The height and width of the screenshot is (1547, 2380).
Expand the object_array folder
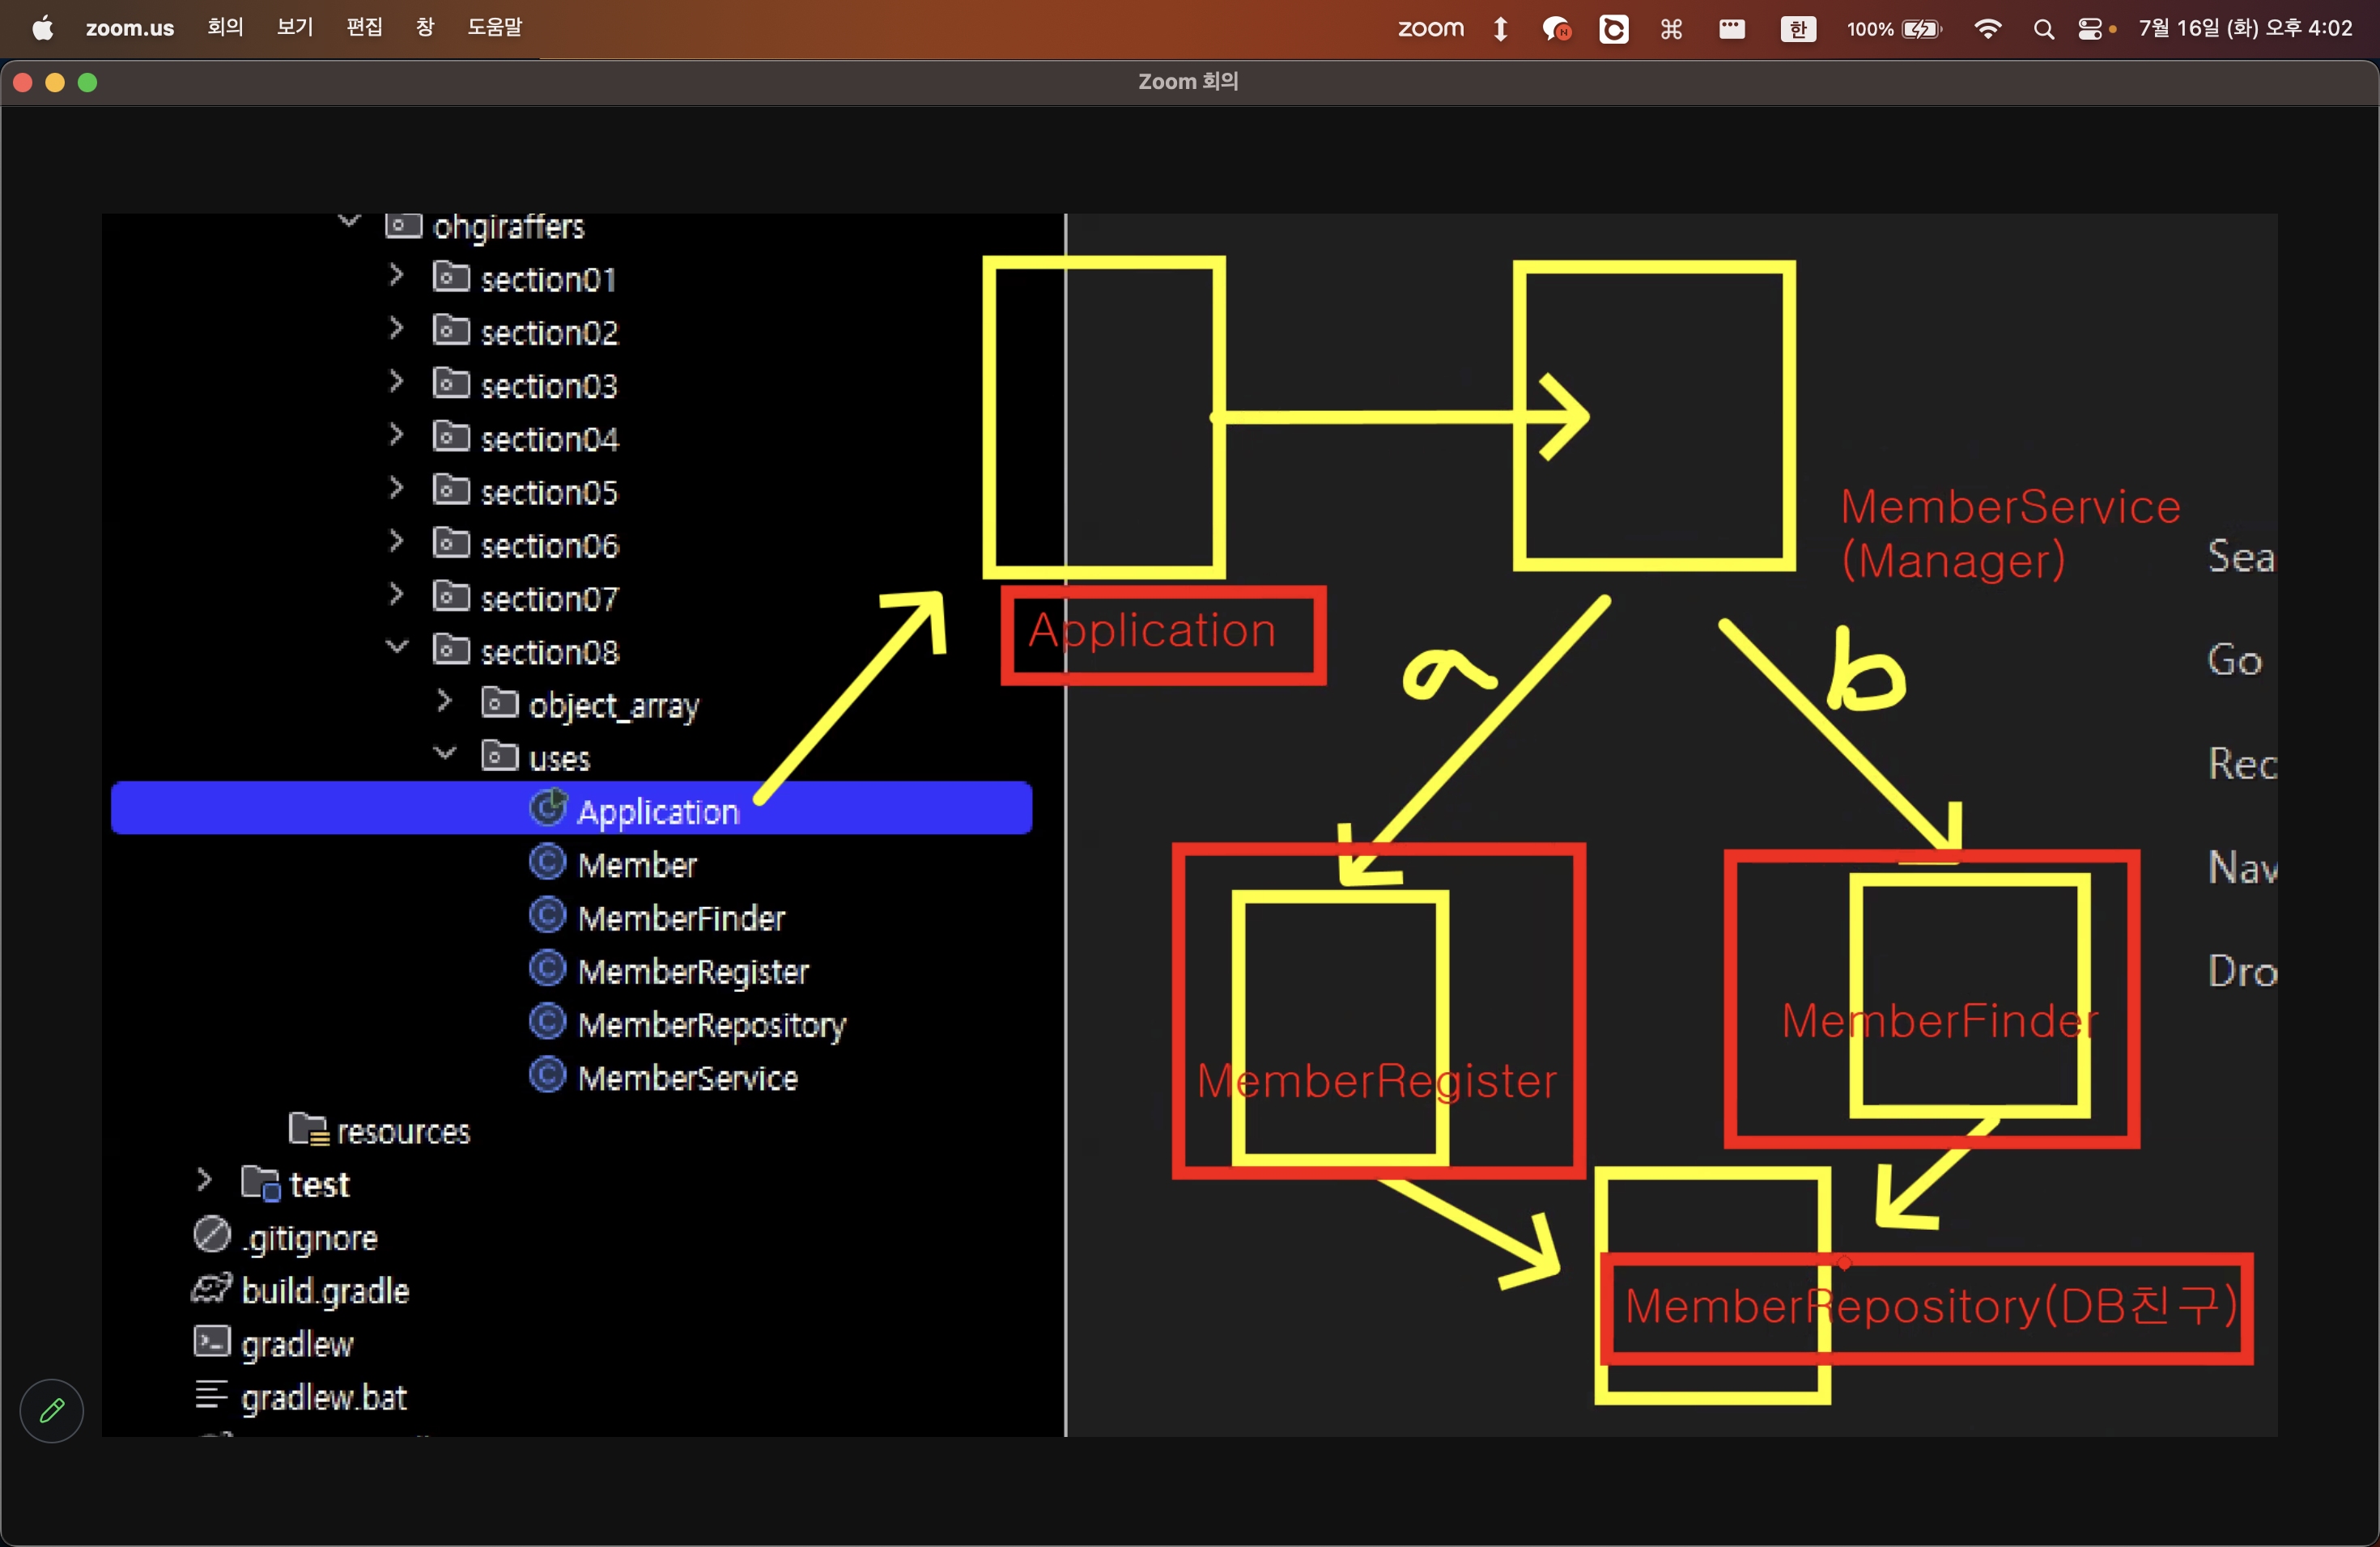444,701
